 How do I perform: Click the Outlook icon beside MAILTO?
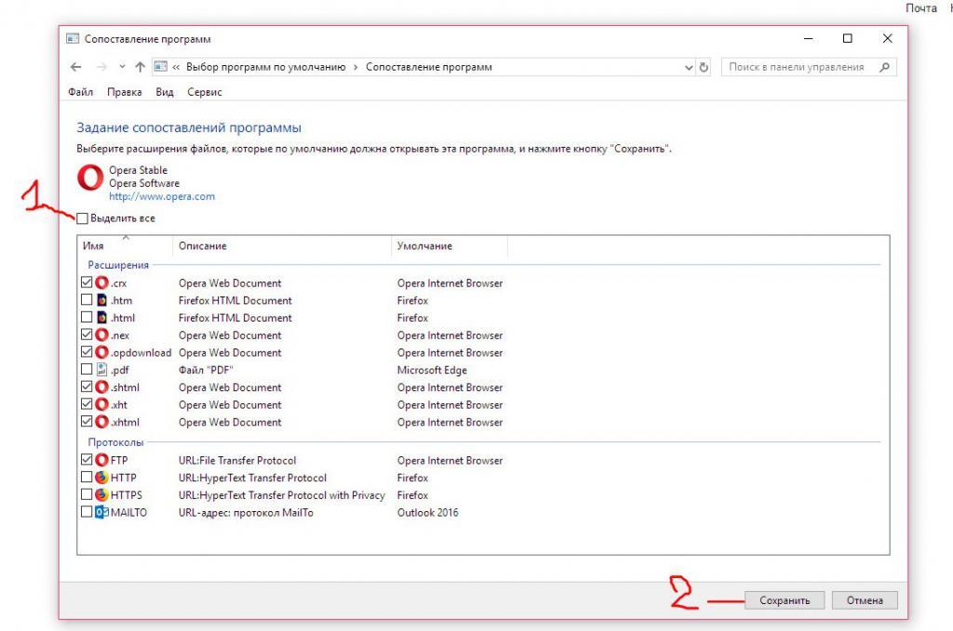point(102,512)
